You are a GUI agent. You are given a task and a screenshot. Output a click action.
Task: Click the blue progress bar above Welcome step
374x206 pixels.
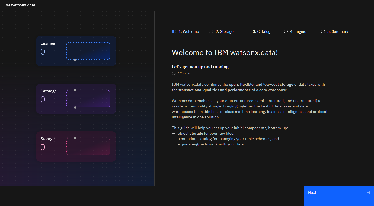point(190,27)
